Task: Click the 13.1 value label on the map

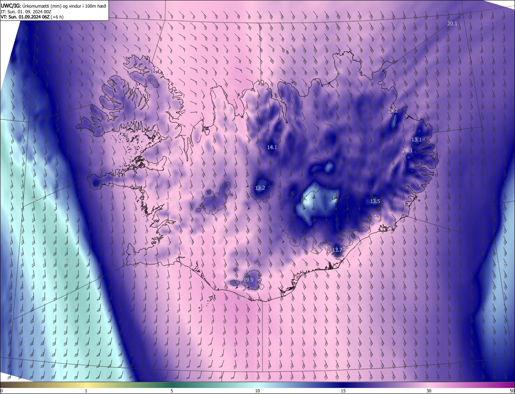Action: pyautogui.click(x=416, y=140)
